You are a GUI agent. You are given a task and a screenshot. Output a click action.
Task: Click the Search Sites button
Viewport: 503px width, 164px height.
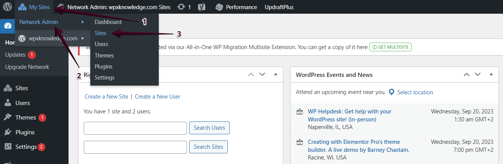coord(208,147)
